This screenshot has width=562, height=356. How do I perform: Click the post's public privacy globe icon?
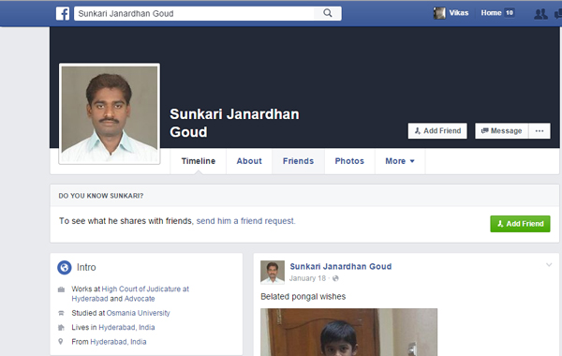335,278
